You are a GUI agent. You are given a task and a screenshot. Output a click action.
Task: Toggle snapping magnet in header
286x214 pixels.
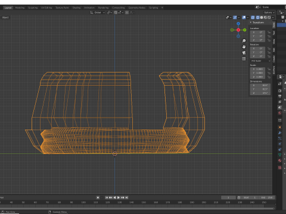tap(116, 12)
